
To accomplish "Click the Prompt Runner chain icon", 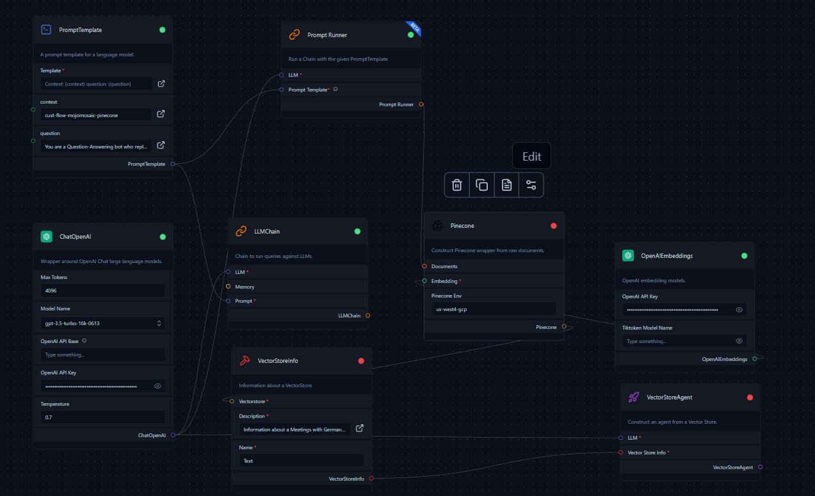I will point(295,35).
